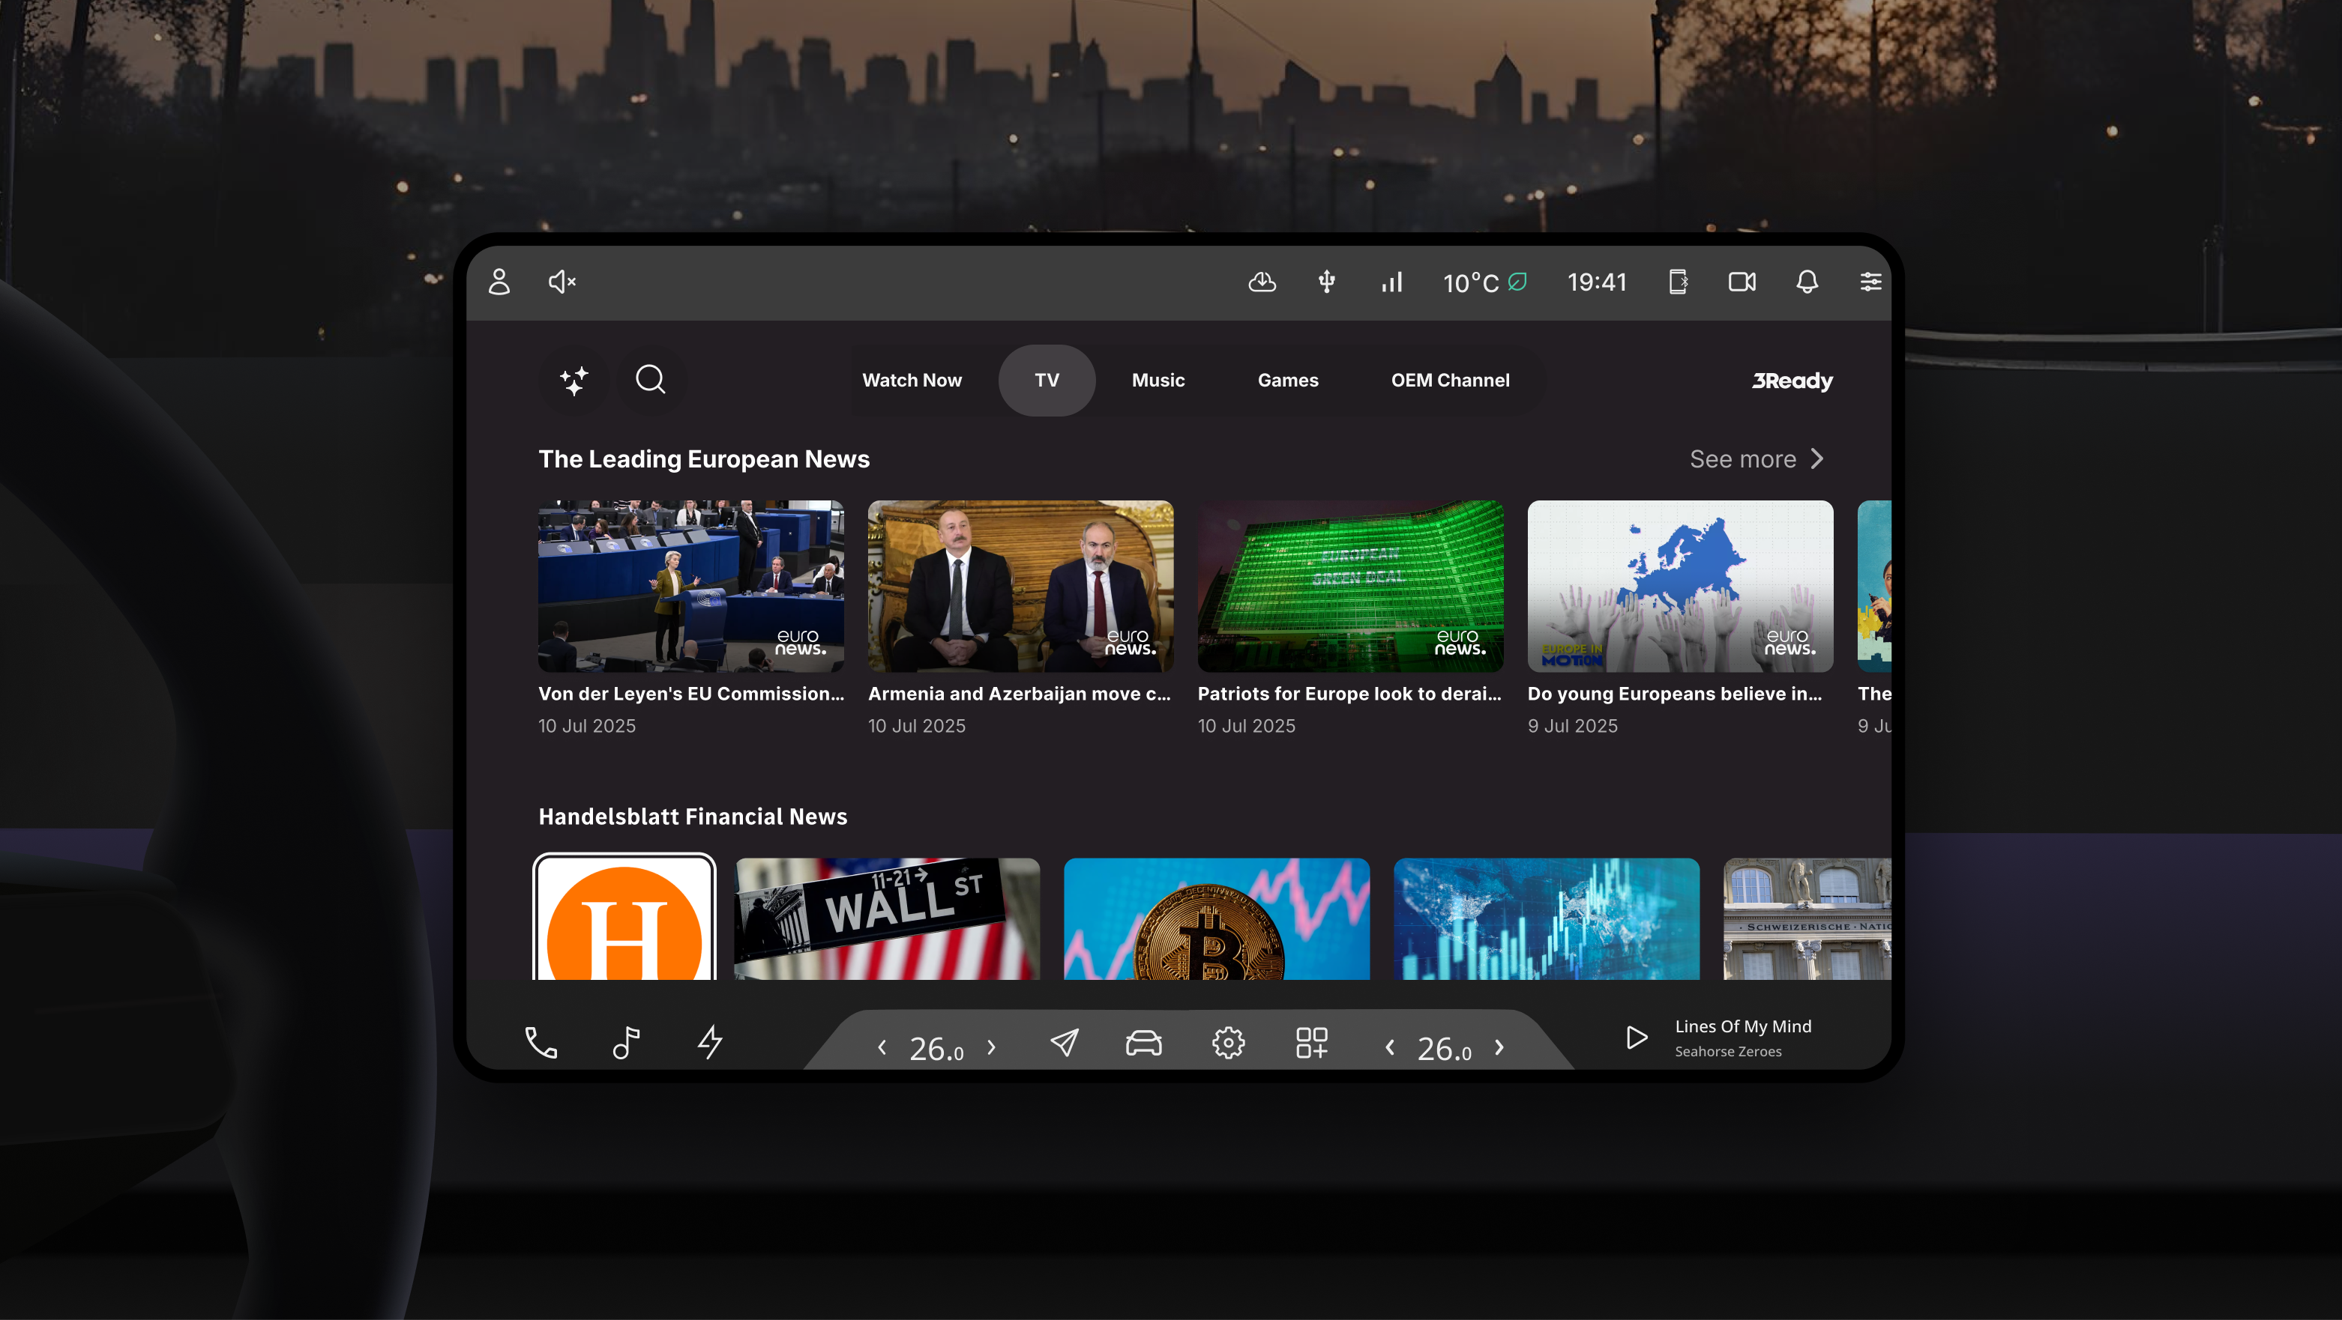
Task: Click the AI sparkle assistant icon
Action: (x=574, y=380)
